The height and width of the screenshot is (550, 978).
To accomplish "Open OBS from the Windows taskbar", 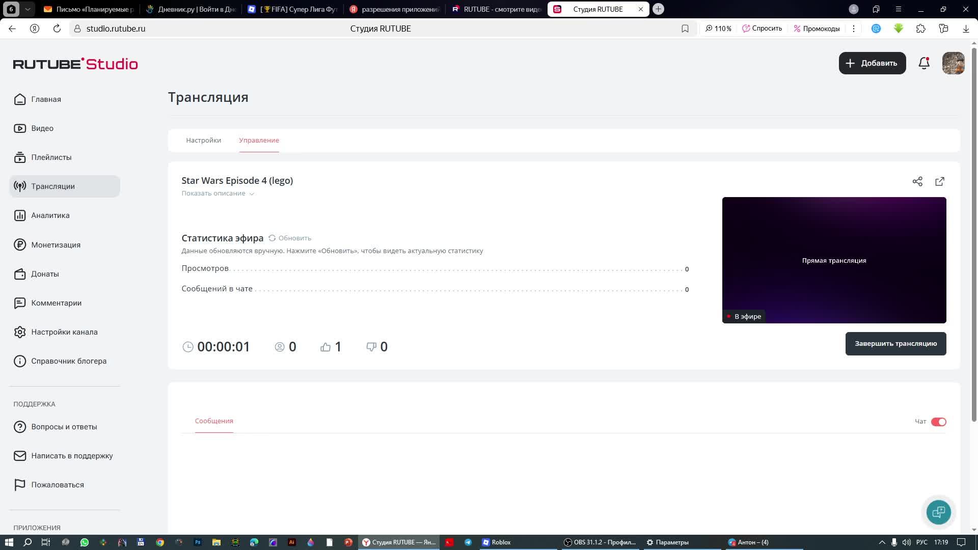I will 600,542.
